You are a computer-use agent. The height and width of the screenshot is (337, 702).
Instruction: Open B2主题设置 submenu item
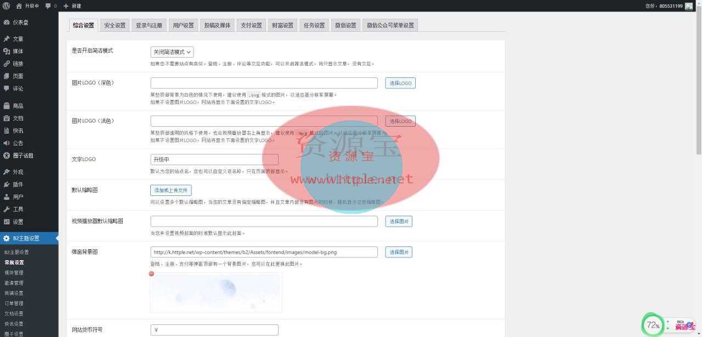click(x=16, y=252)
